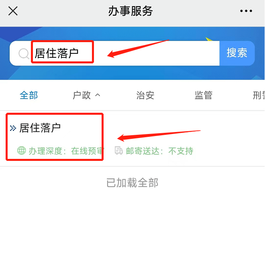The height and width of the screenshot is (264, 265).
Task: Click the double-chevron icon beside 居住落户
Action: [13, 128]
